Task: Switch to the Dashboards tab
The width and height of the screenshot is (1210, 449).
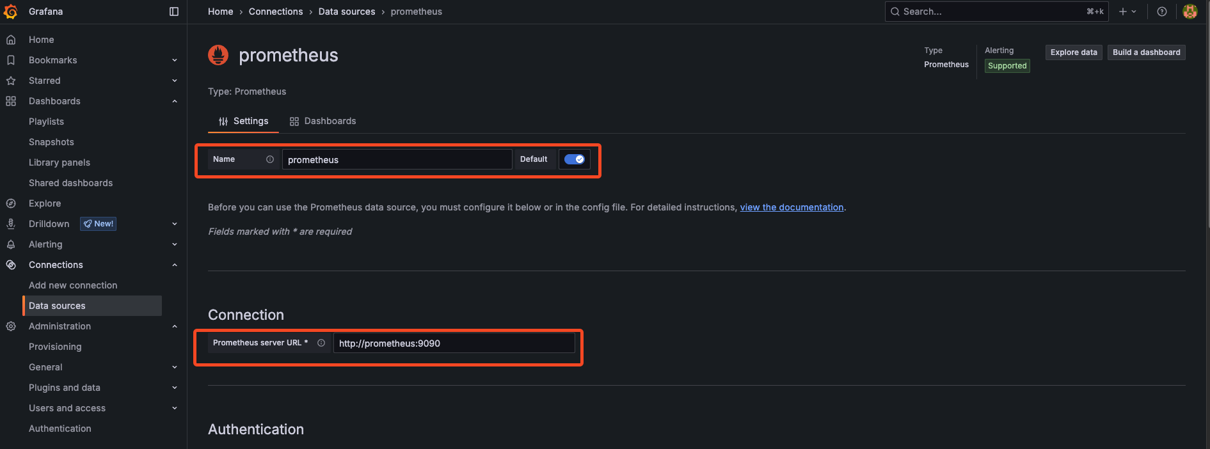Action: coord(322,121)
